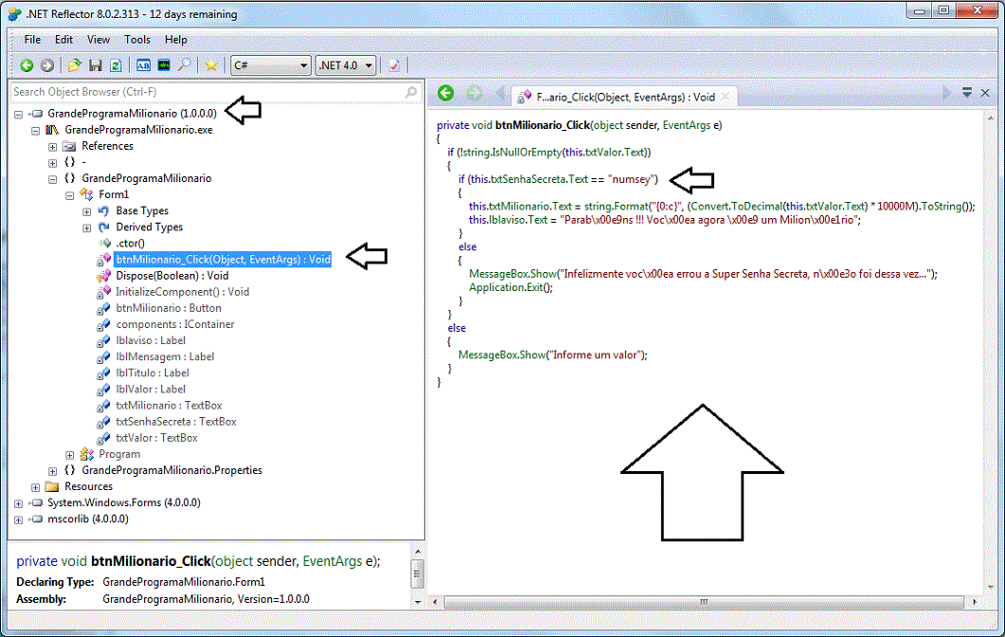This screenshot has height=637, width=1005.
Task: Open the View menu
Action: click(x=99, y=39)
